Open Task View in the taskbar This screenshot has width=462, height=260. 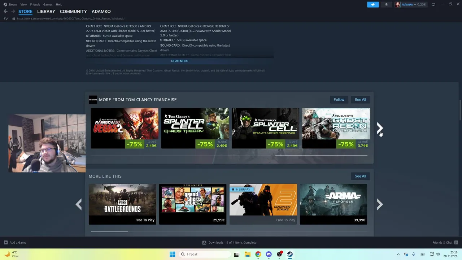(x=236, y=254)
